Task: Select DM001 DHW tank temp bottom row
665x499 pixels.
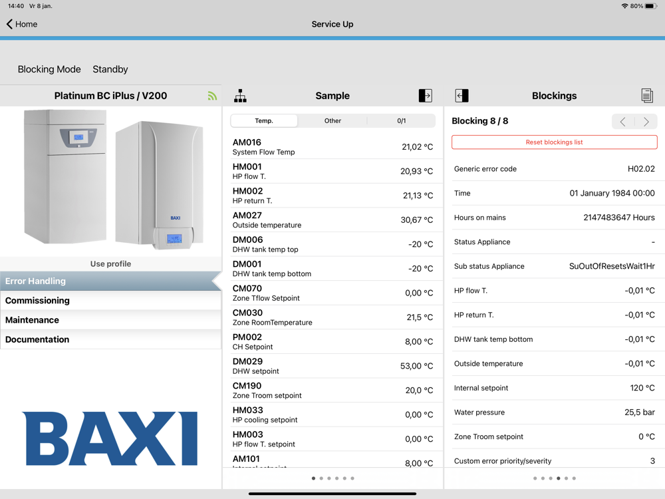Action: coord(332,269)
